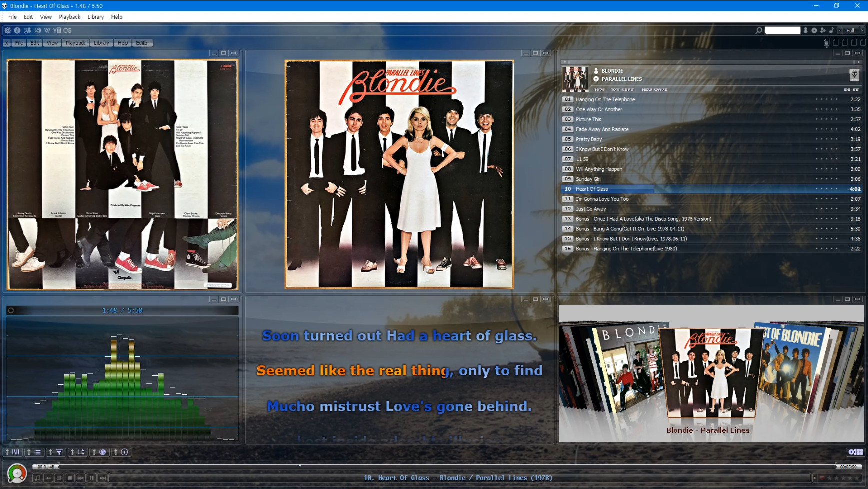This screenshot has height=489, width=868.
Task: Click the info (i) icon in the top toolbar
Action: [17, 30]
